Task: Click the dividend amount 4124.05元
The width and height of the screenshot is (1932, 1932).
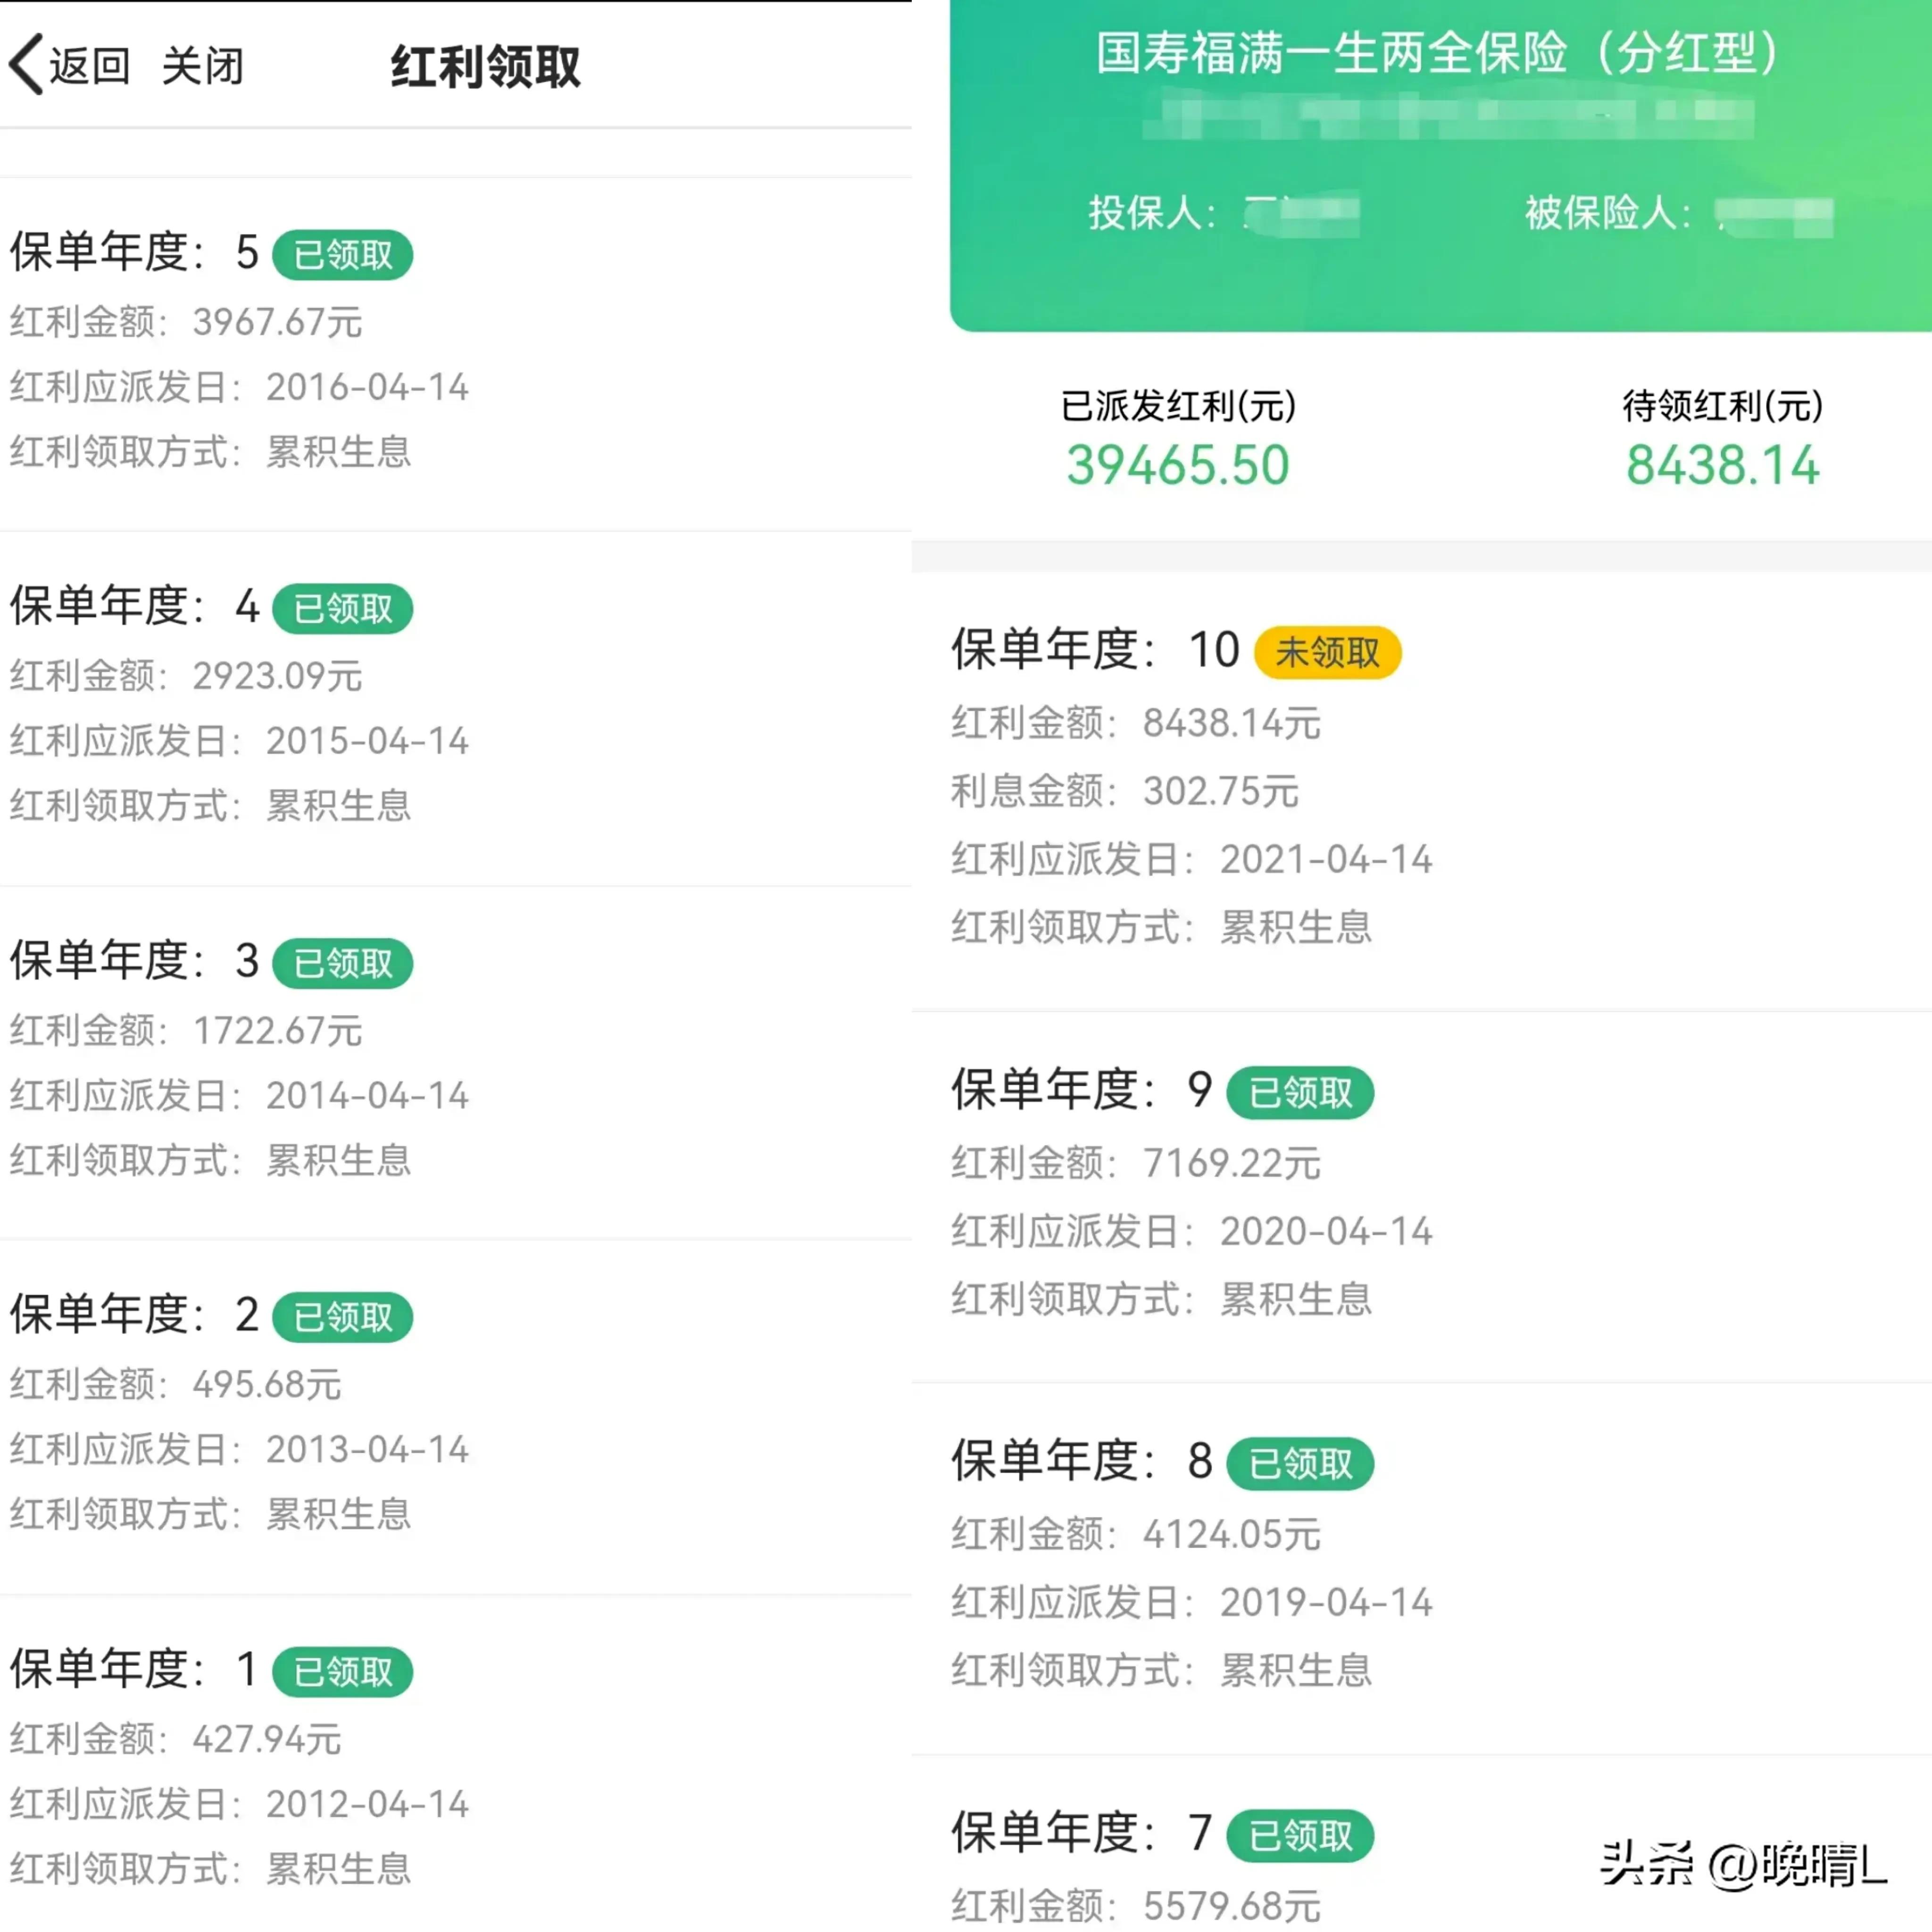Action: pos(1233,1535)
